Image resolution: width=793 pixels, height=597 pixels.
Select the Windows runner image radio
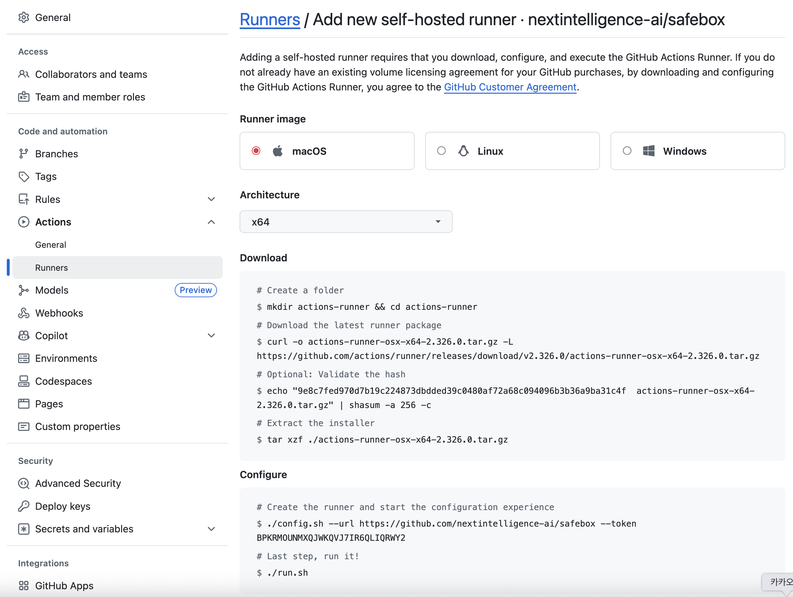pyautogui.click(x=627, y=151)
